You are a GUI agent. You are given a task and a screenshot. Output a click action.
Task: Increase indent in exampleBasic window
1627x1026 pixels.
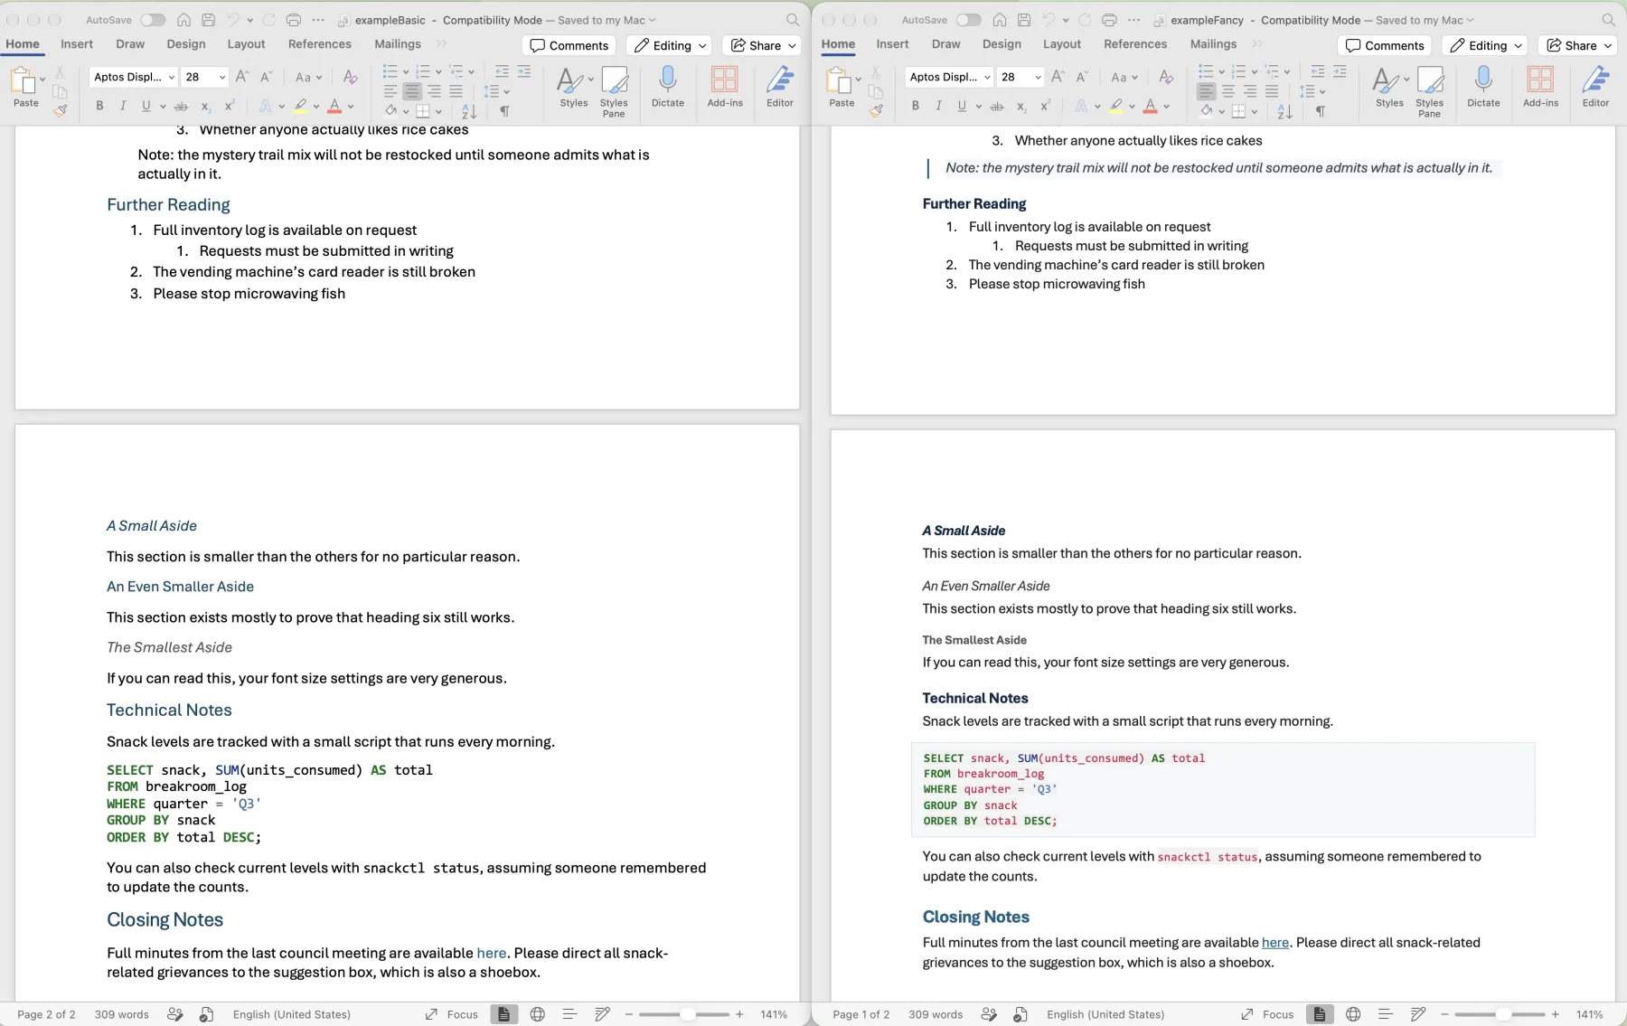524,71
